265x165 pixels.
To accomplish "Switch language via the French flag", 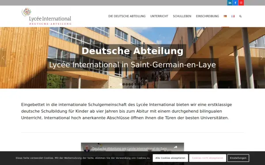I will click(233, 16).
